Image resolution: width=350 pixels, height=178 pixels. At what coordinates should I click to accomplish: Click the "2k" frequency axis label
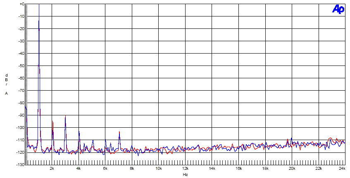[52, 169]
